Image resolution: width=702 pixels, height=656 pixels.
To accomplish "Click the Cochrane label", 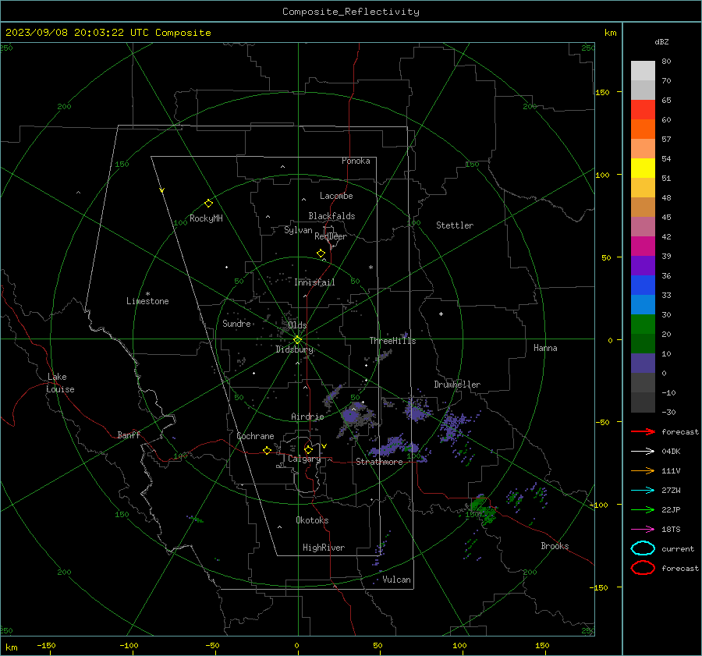I will coord(255,436).
